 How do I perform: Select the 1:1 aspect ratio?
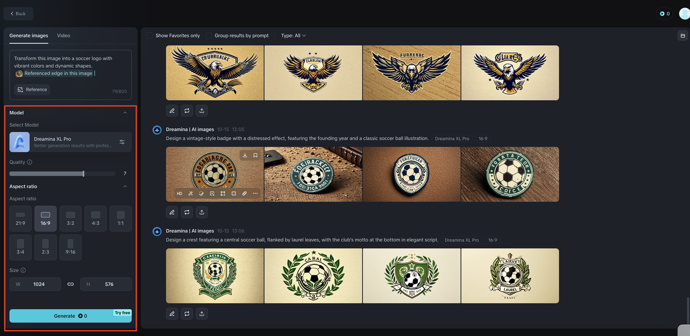[x=121, y=219]
